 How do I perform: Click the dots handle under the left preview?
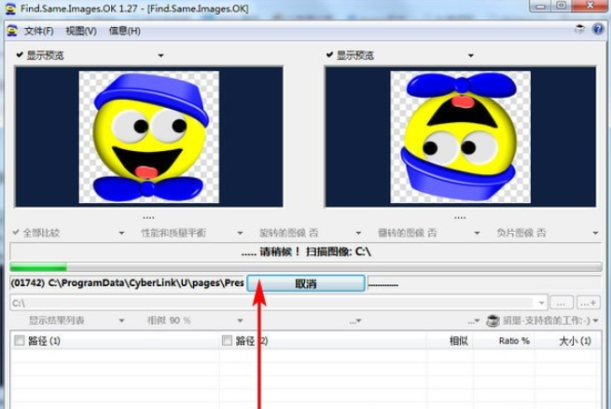[x=148, y=217]
